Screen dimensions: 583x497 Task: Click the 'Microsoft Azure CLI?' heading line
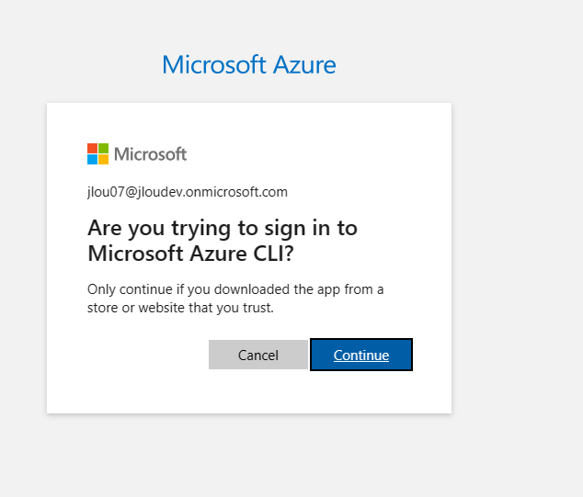(190, 254)
